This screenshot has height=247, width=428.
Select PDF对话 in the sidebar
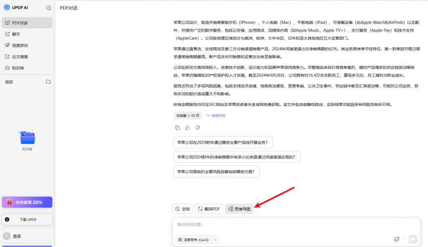27,23
